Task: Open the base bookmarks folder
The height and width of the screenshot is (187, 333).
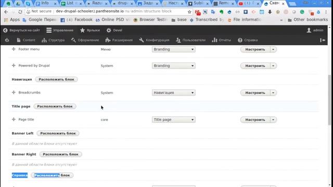Action: pyautogui.click(x=179, y=20)
